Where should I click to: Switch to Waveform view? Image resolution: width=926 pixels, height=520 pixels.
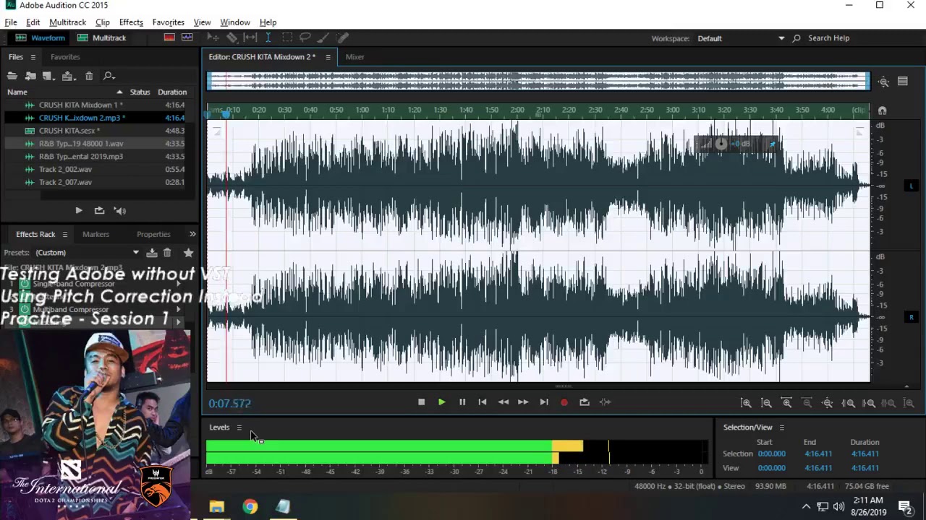[x=41, y=38]
